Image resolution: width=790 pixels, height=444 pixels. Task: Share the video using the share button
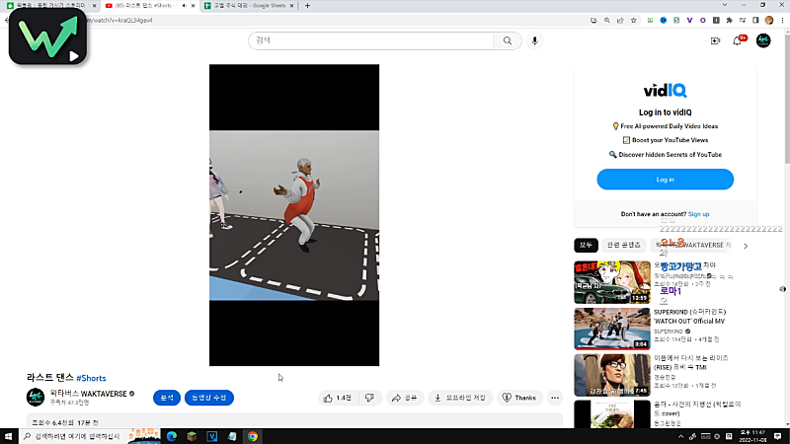(x=405, y=398)
